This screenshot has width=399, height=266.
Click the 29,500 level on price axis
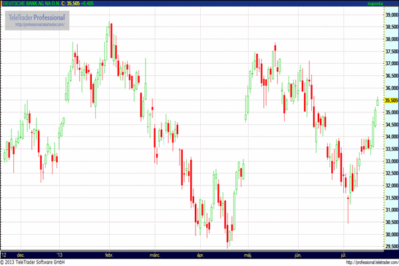[x=390, y=247]
